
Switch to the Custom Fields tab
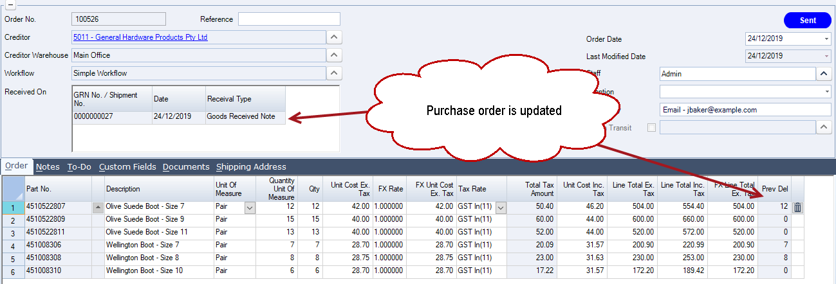[x=127, y=166]
